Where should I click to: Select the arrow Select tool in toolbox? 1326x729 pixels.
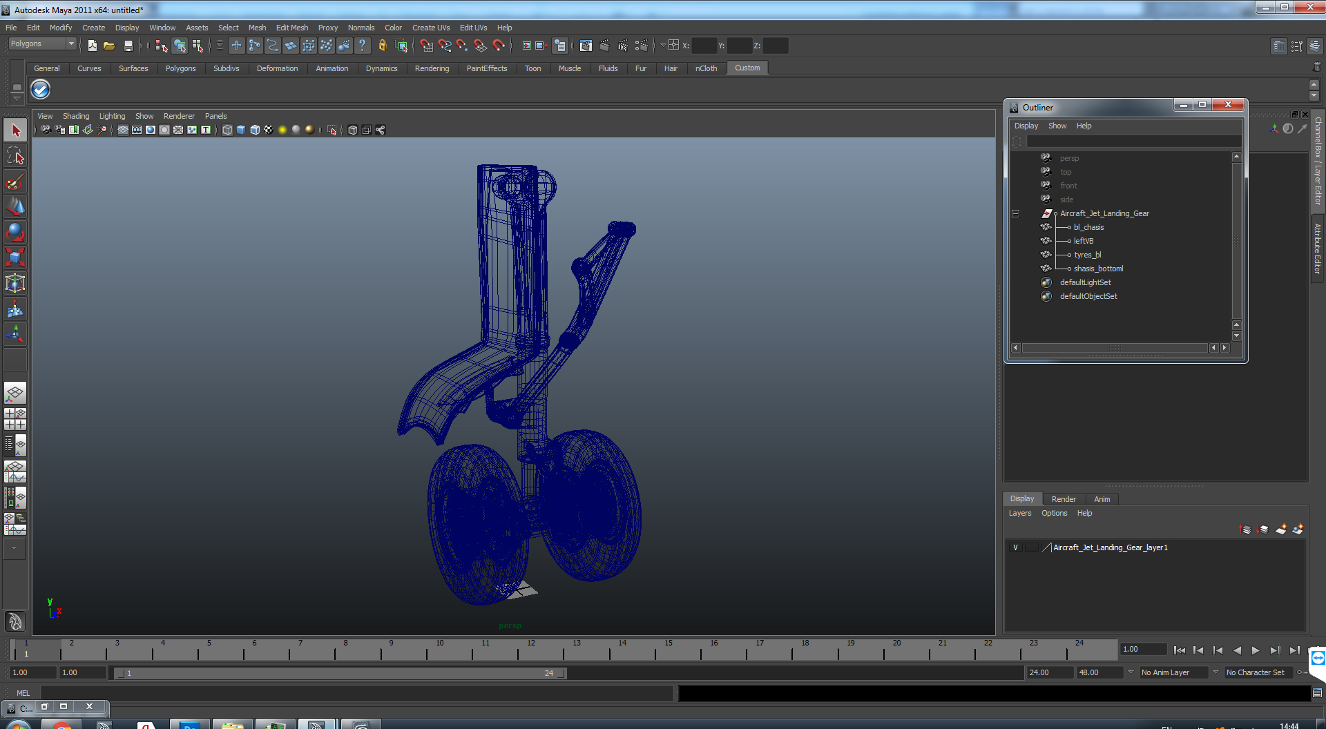point(15,130)
